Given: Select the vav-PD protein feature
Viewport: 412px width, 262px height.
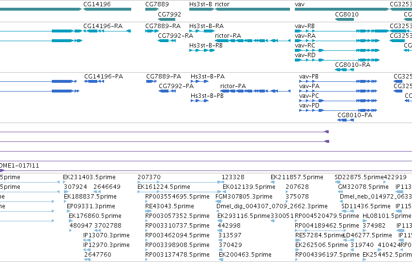Looking at the screenshot, I should [338, 110].
